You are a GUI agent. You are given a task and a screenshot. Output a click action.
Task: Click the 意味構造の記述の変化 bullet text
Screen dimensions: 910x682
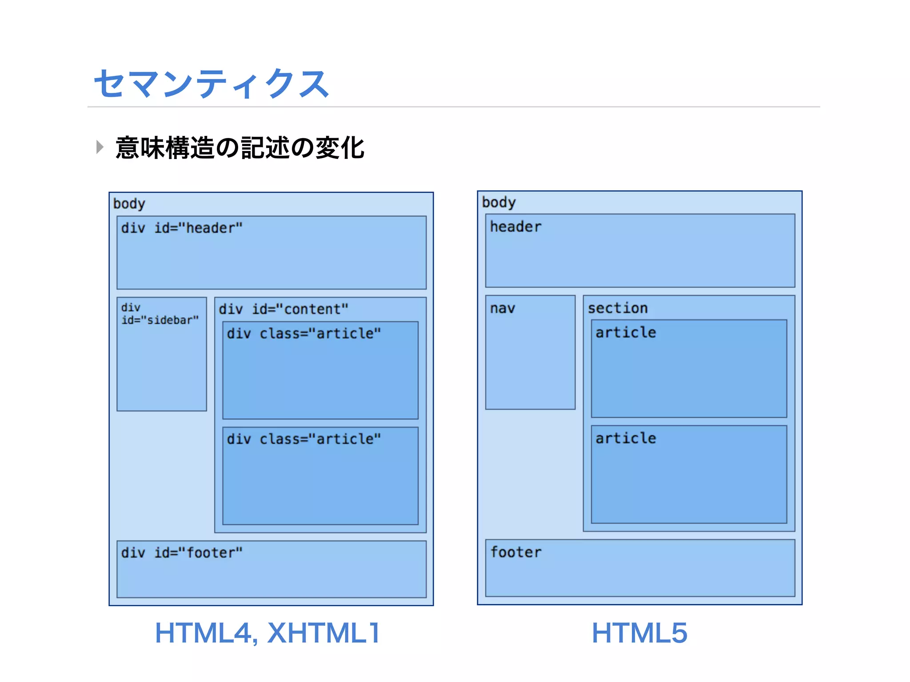(240, 148)
